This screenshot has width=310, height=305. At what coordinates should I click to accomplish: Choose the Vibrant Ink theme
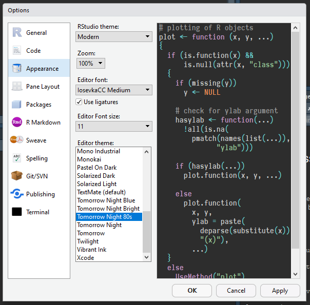[109, 250]
